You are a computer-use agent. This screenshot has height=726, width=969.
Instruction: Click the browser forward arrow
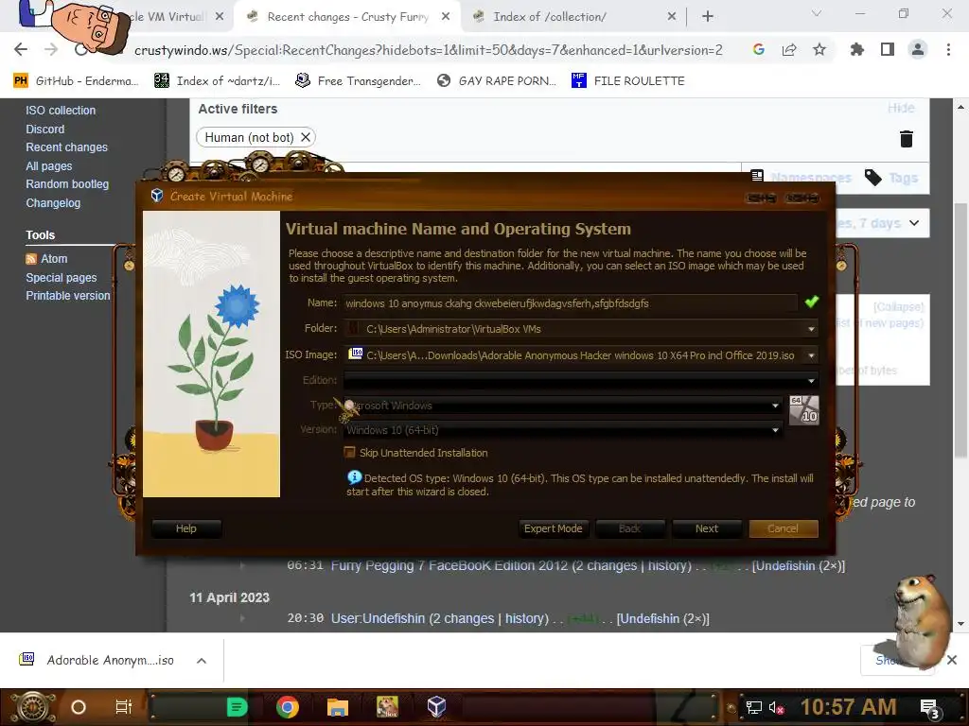pos(51,49)
